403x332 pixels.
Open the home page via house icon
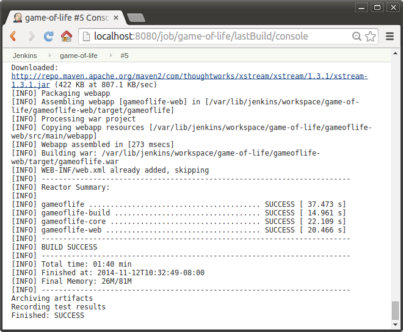tap(67, 36)
